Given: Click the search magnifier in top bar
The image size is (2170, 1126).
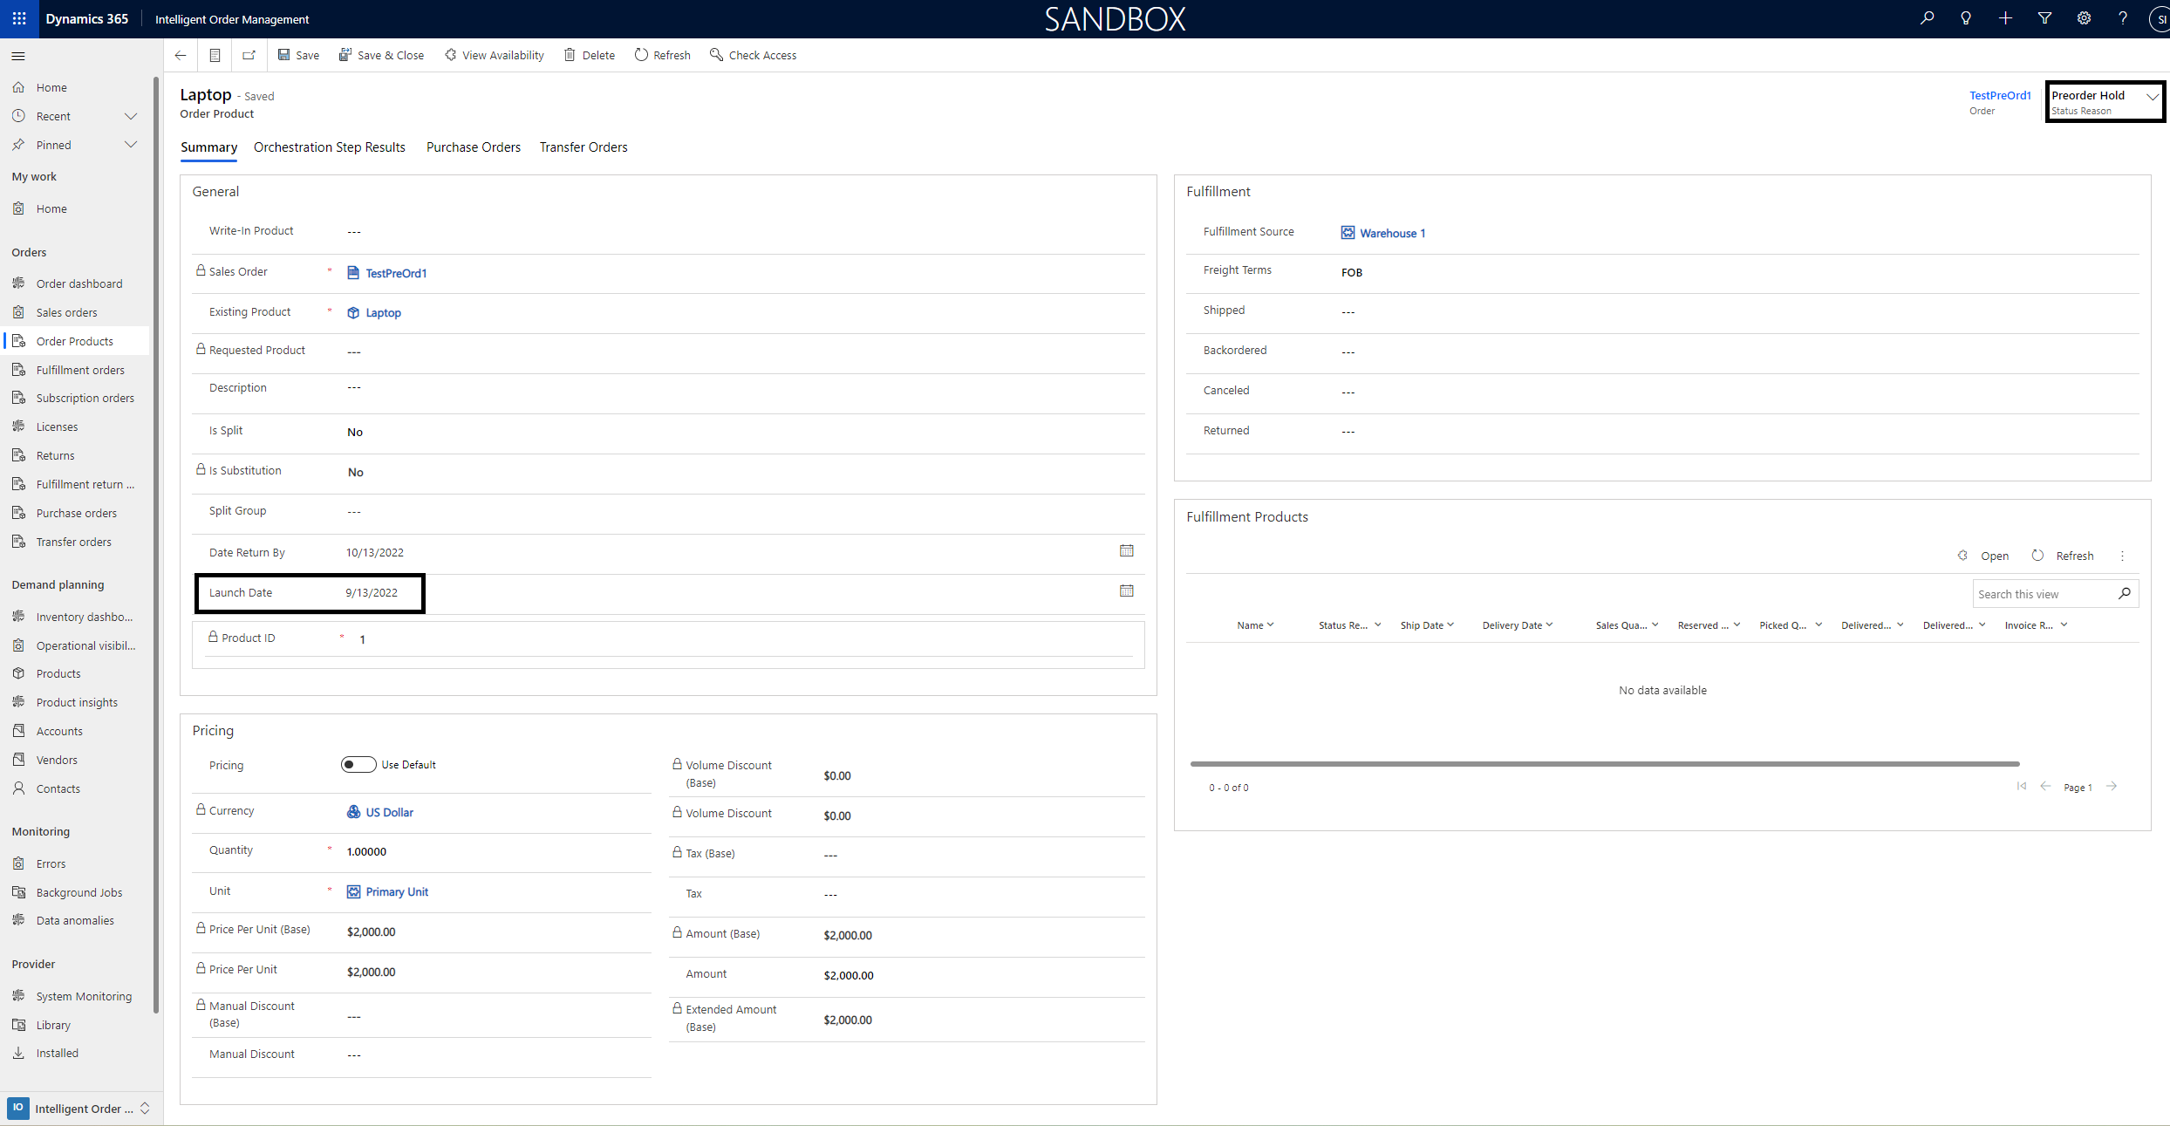Looking at the screenshot, I should [x=1928, y=18].
